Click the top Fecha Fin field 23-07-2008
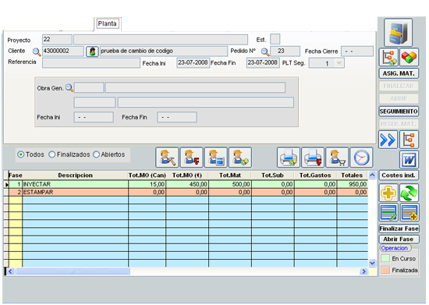 click(x=263, y=62)
